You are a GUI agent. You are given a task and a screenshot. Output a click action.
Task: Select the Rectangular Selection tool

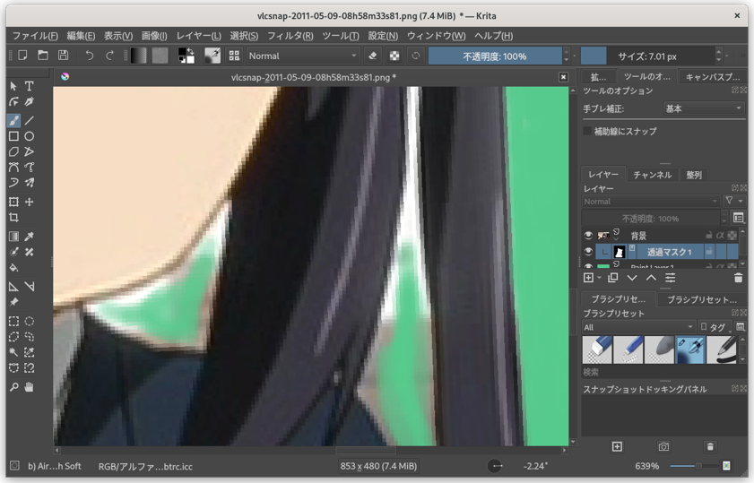[14, 322]
